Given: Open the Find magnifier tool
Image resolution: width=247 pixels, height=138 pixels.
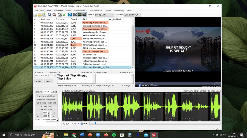Looking at the screenshot, I should tap(50, 15).
